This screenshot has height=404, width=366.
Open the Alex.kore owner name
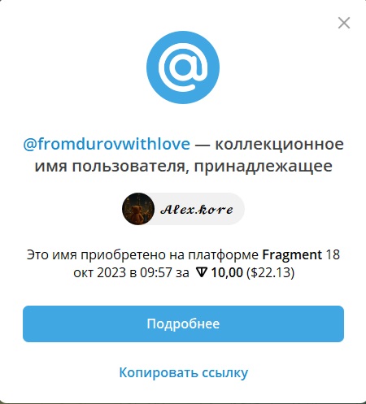(x=197, y=210)
